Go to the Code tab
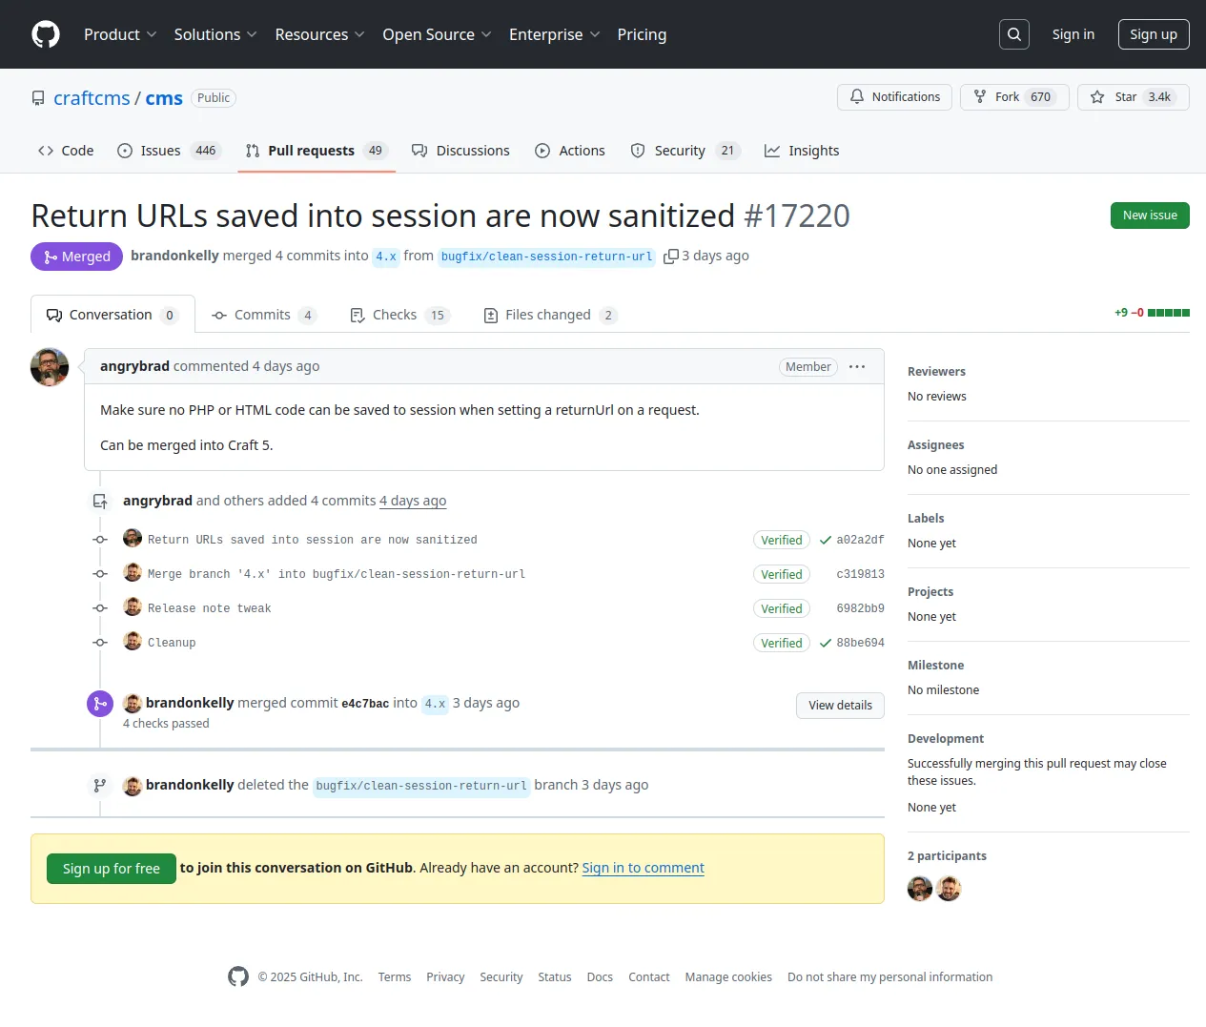This screenshot has height=1027, width=1206. pyautogui.click(x=66, y=151)
